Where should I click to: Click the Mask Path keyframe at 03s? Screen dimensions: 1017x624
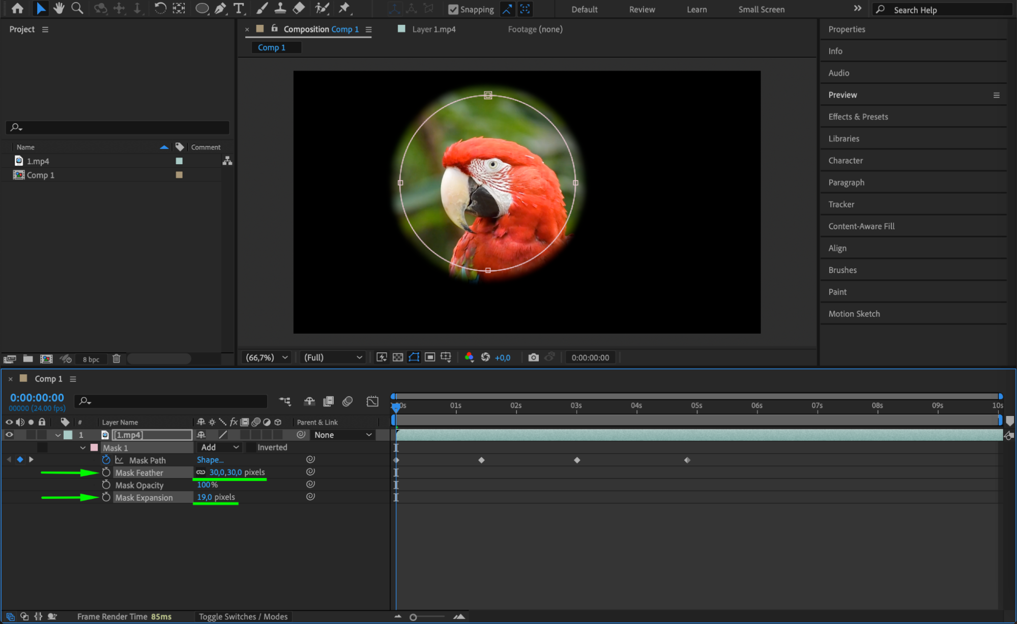pos(577,460)
